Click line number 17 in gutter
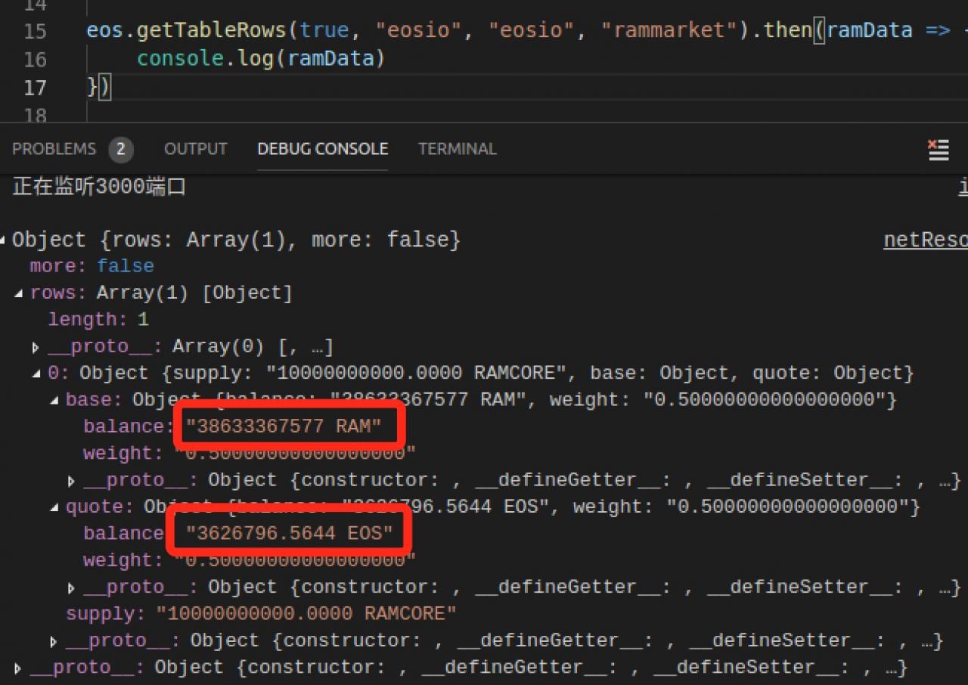The width and height of the screenshot is (968, 685). pyautogui.click(x=35, y=88)
